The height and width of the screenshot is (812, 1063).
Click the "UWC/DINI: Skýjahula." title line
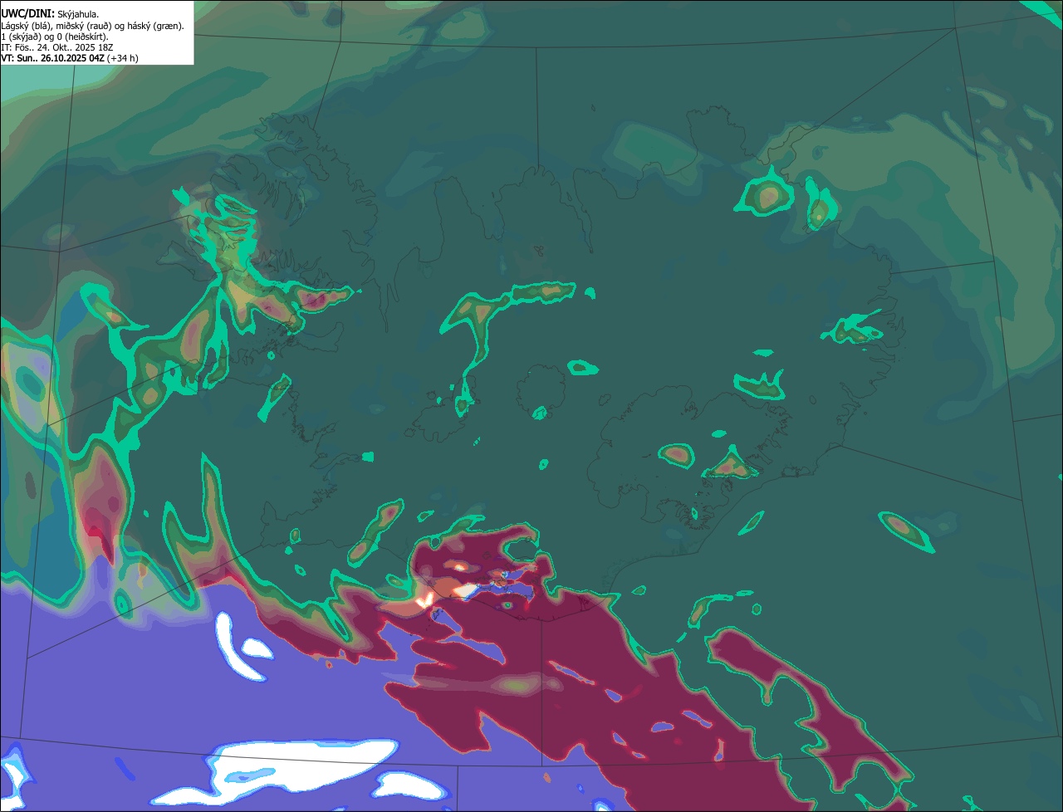(x=50, y=14)
